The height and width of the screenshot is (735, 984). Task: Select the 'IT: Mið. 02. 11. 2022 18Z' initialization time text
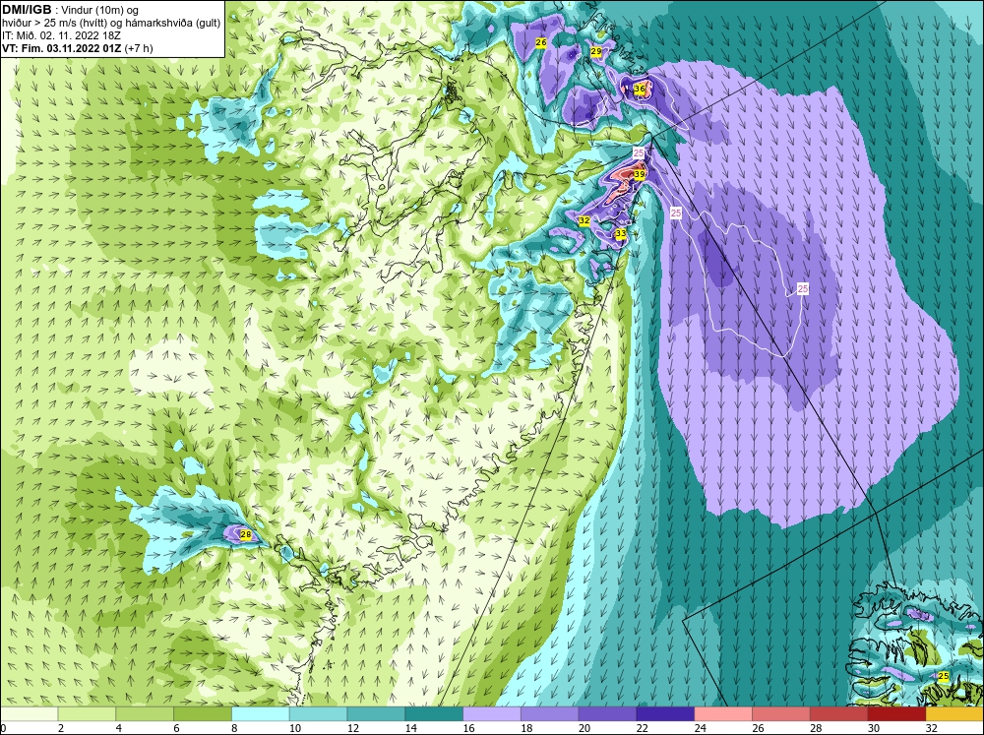coord(61,35)
